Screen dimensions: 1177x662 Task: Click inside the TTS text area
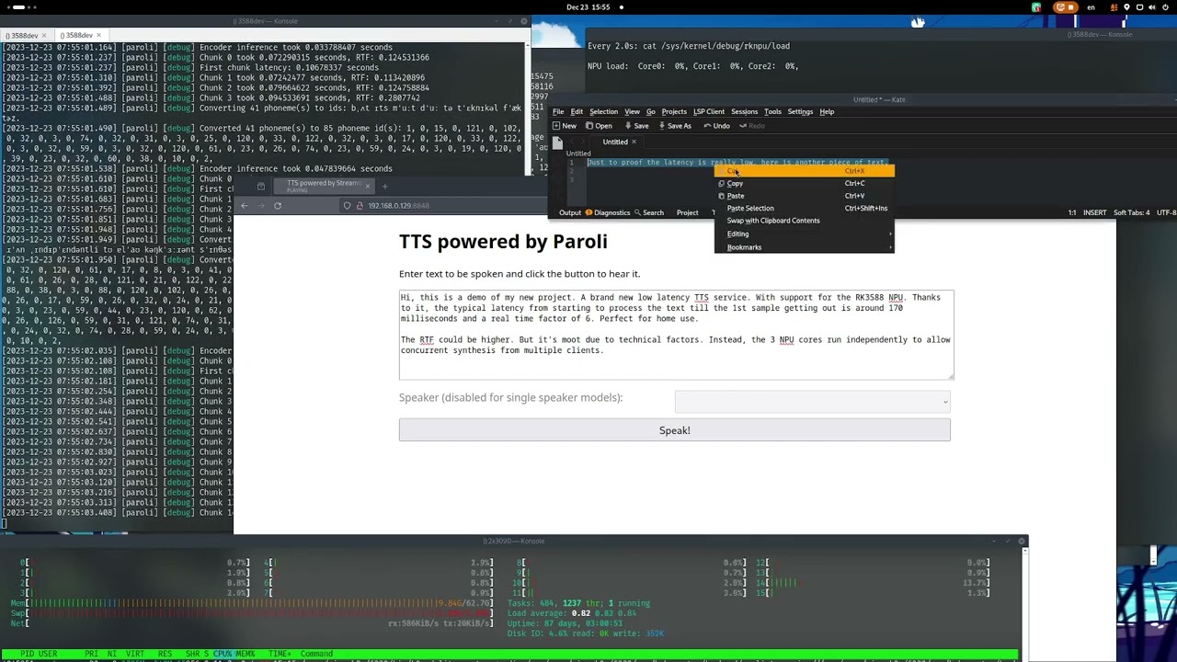(676, 335)
